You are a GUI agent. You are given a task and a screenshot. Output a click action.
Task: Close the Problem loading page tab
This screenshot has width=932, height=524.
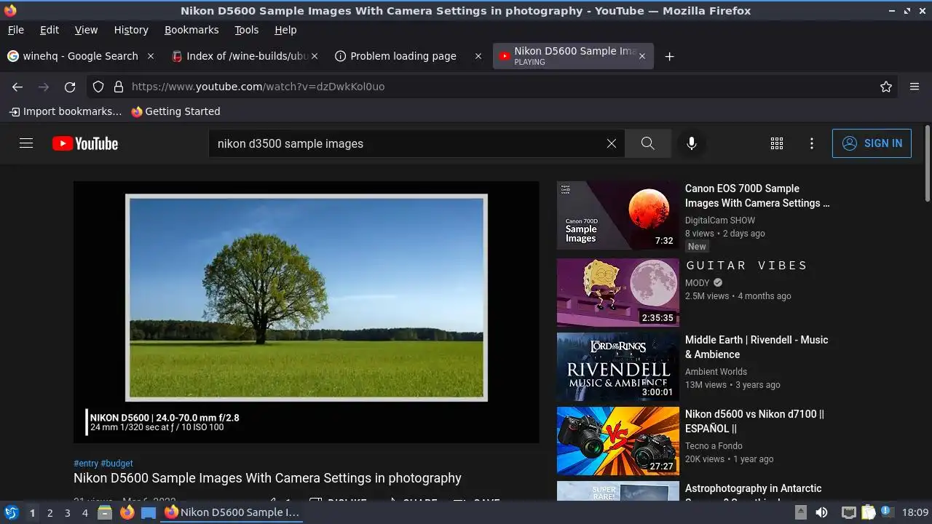(x=478, y=56)
